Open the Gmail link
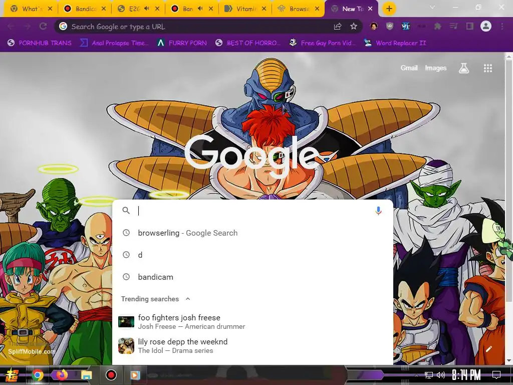The height and width of the screenshot is (385, 513). coord(409,68)
